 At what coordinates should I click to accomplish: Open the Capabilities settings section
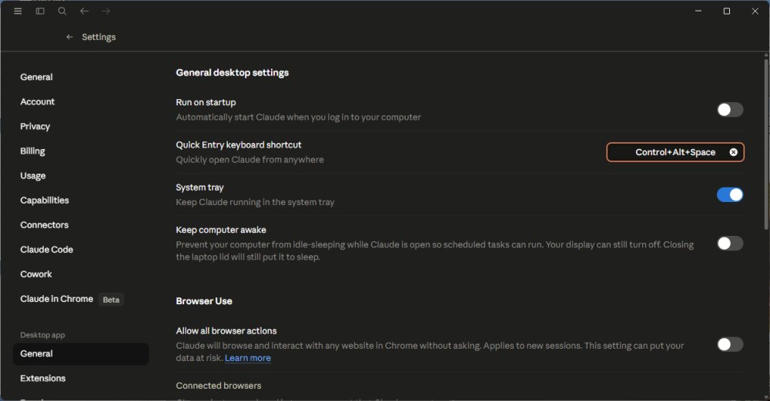[45, 200]
